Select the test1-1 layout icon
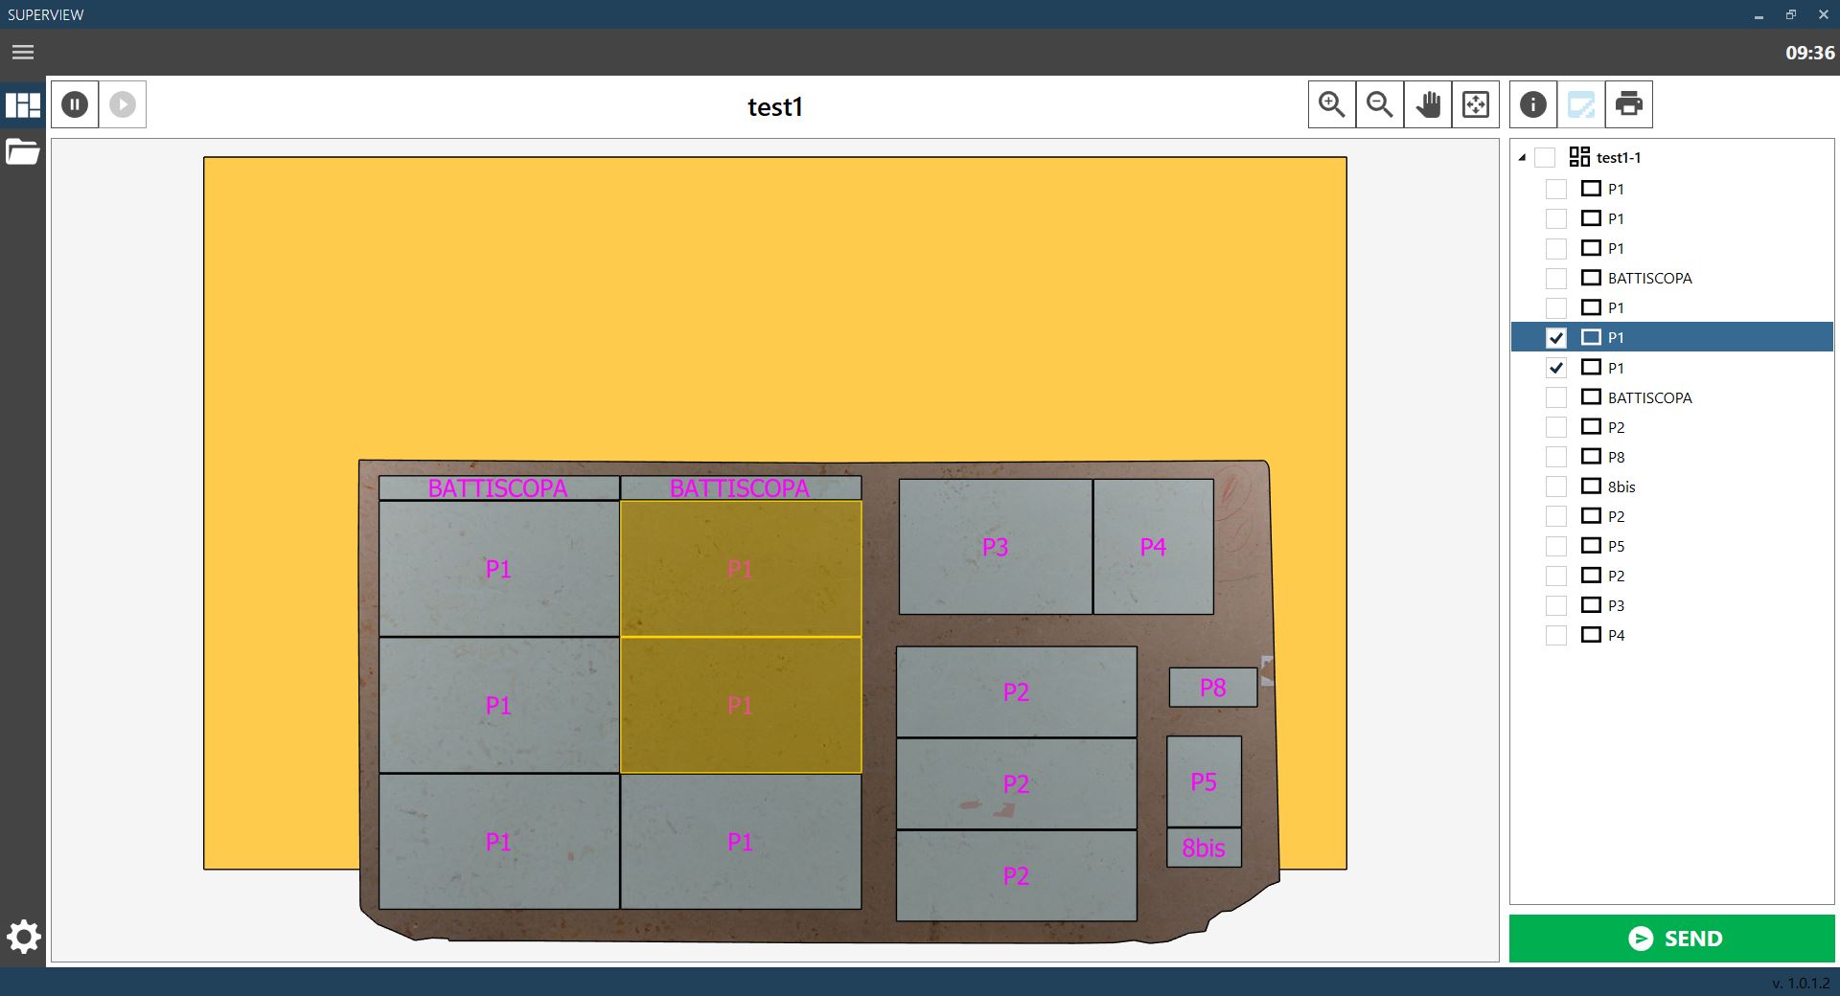1840x996 pixels. [1579, 157]
